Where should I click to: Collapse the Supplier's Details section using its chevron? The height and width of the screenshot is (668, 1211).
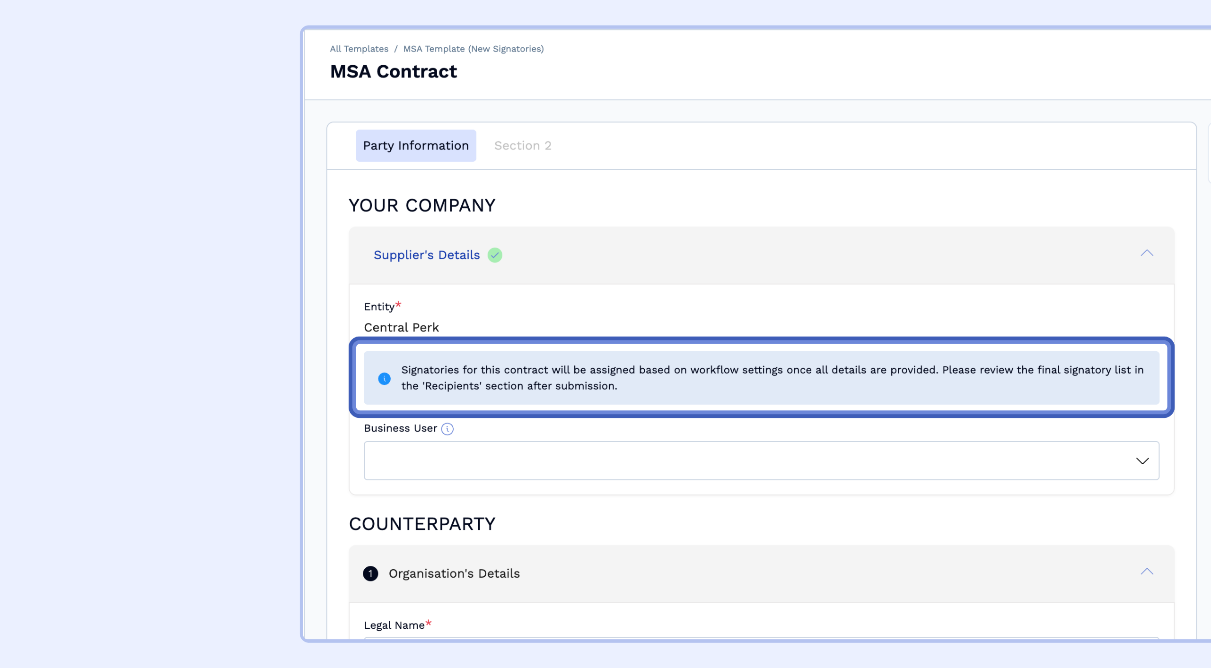click(1147, 253)
